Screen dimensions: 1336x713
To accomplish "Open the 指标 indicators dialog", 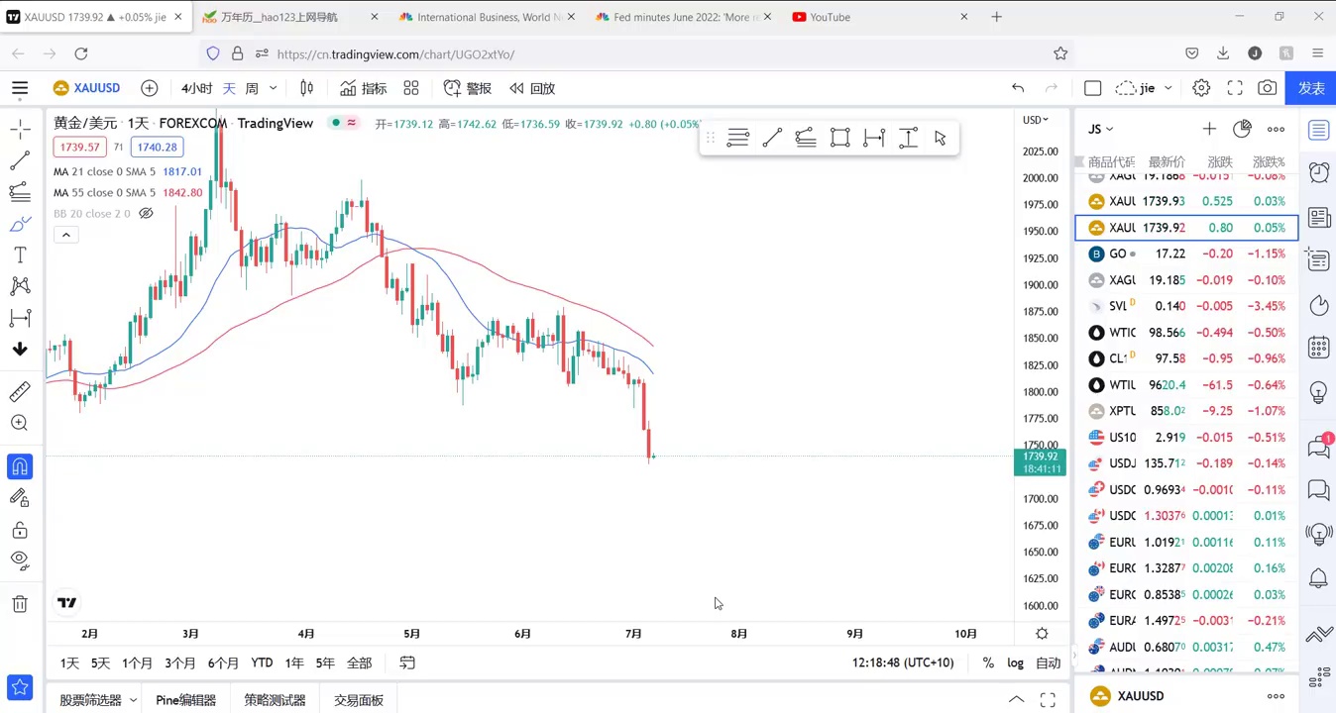I will [363, 88].
